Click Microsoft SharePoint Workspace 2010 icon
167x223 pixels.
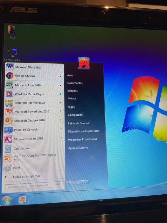(7, 158)
